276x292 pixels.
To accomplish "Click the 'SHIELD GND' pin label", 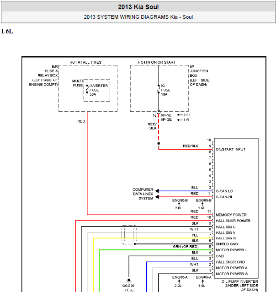I will (227, 244).
